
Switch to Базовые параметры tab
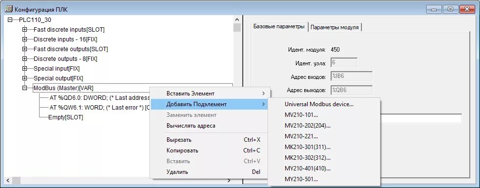click(x=279, y=27)
